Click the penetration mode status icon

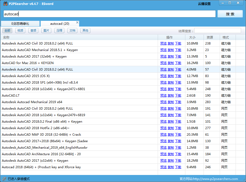4,179
